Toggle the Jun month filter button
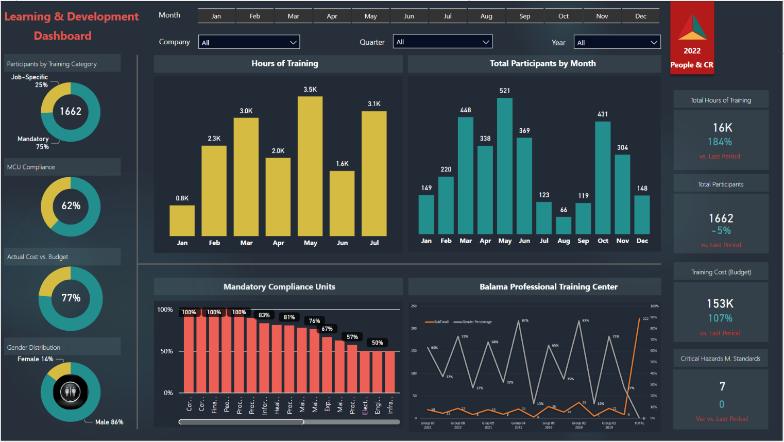The image size is (784, 442). point(409,16)
